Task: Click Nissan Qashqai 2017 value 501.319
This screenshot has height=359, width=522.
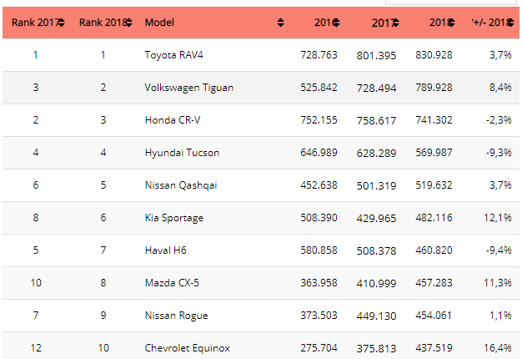Action: 376,186
